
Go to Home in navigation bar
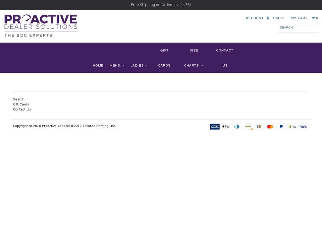(x=98, y=65)
